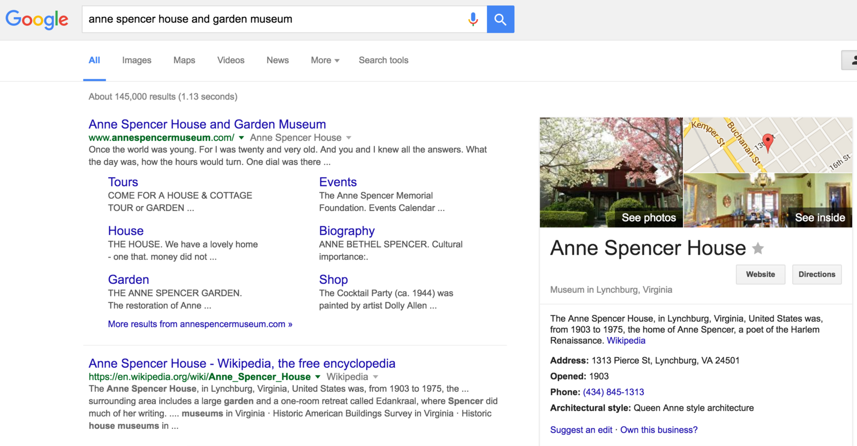
Task: Click the Google logo
Action: (x=37, y=19)
